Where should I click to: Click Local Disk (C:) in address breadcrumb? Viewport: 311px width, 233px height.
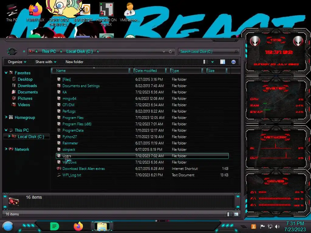(80, 51)
